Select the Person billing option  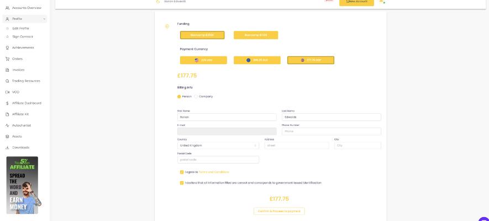179,97
